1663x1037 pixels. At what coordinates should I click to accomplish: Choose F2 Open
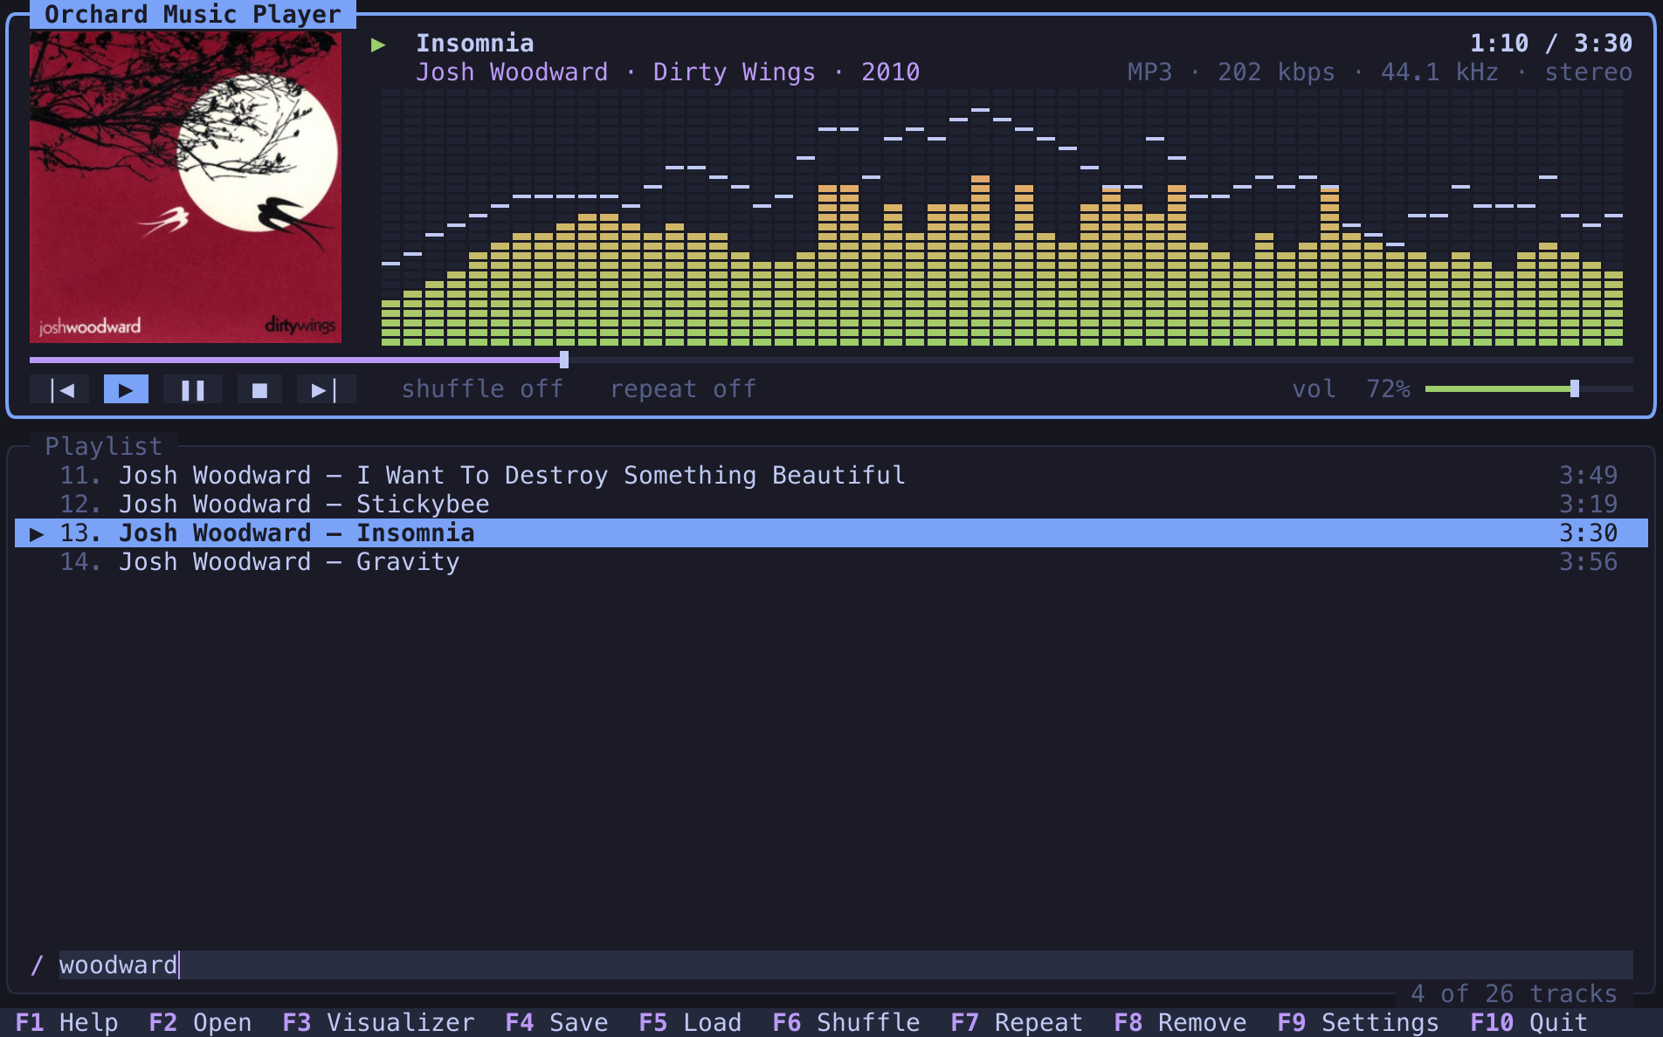coord(200,1022)
